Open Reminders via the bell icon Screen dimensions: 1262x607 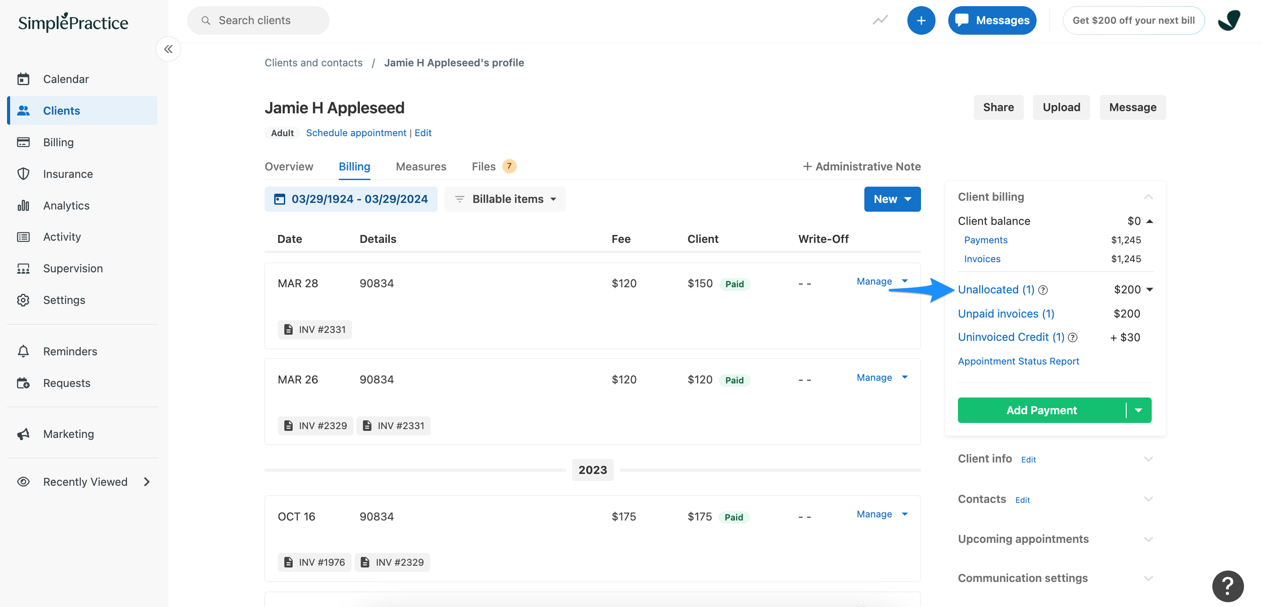[24, 351]
